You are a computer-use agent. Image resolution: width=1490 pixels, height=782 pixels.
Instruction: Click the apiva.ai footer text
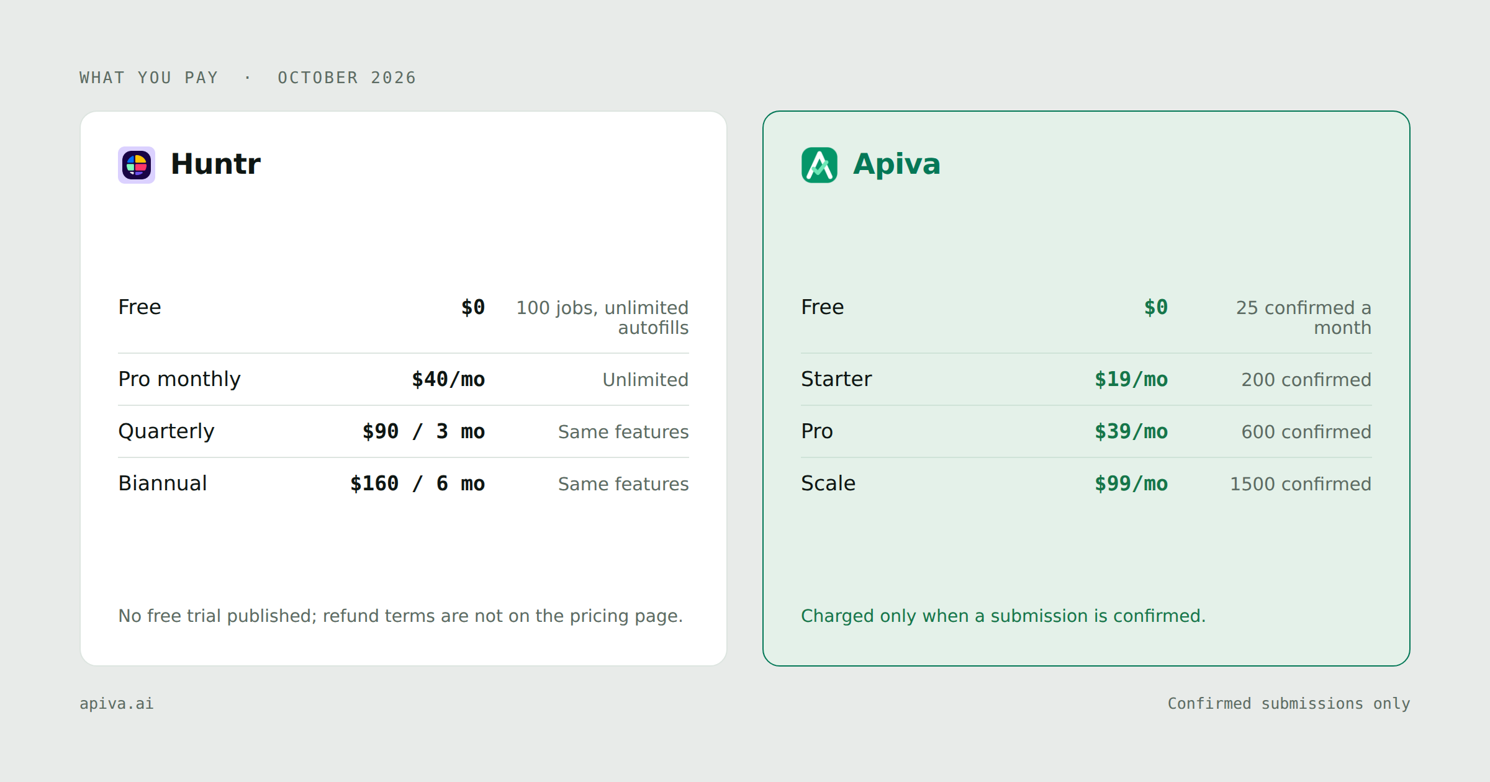117,703
